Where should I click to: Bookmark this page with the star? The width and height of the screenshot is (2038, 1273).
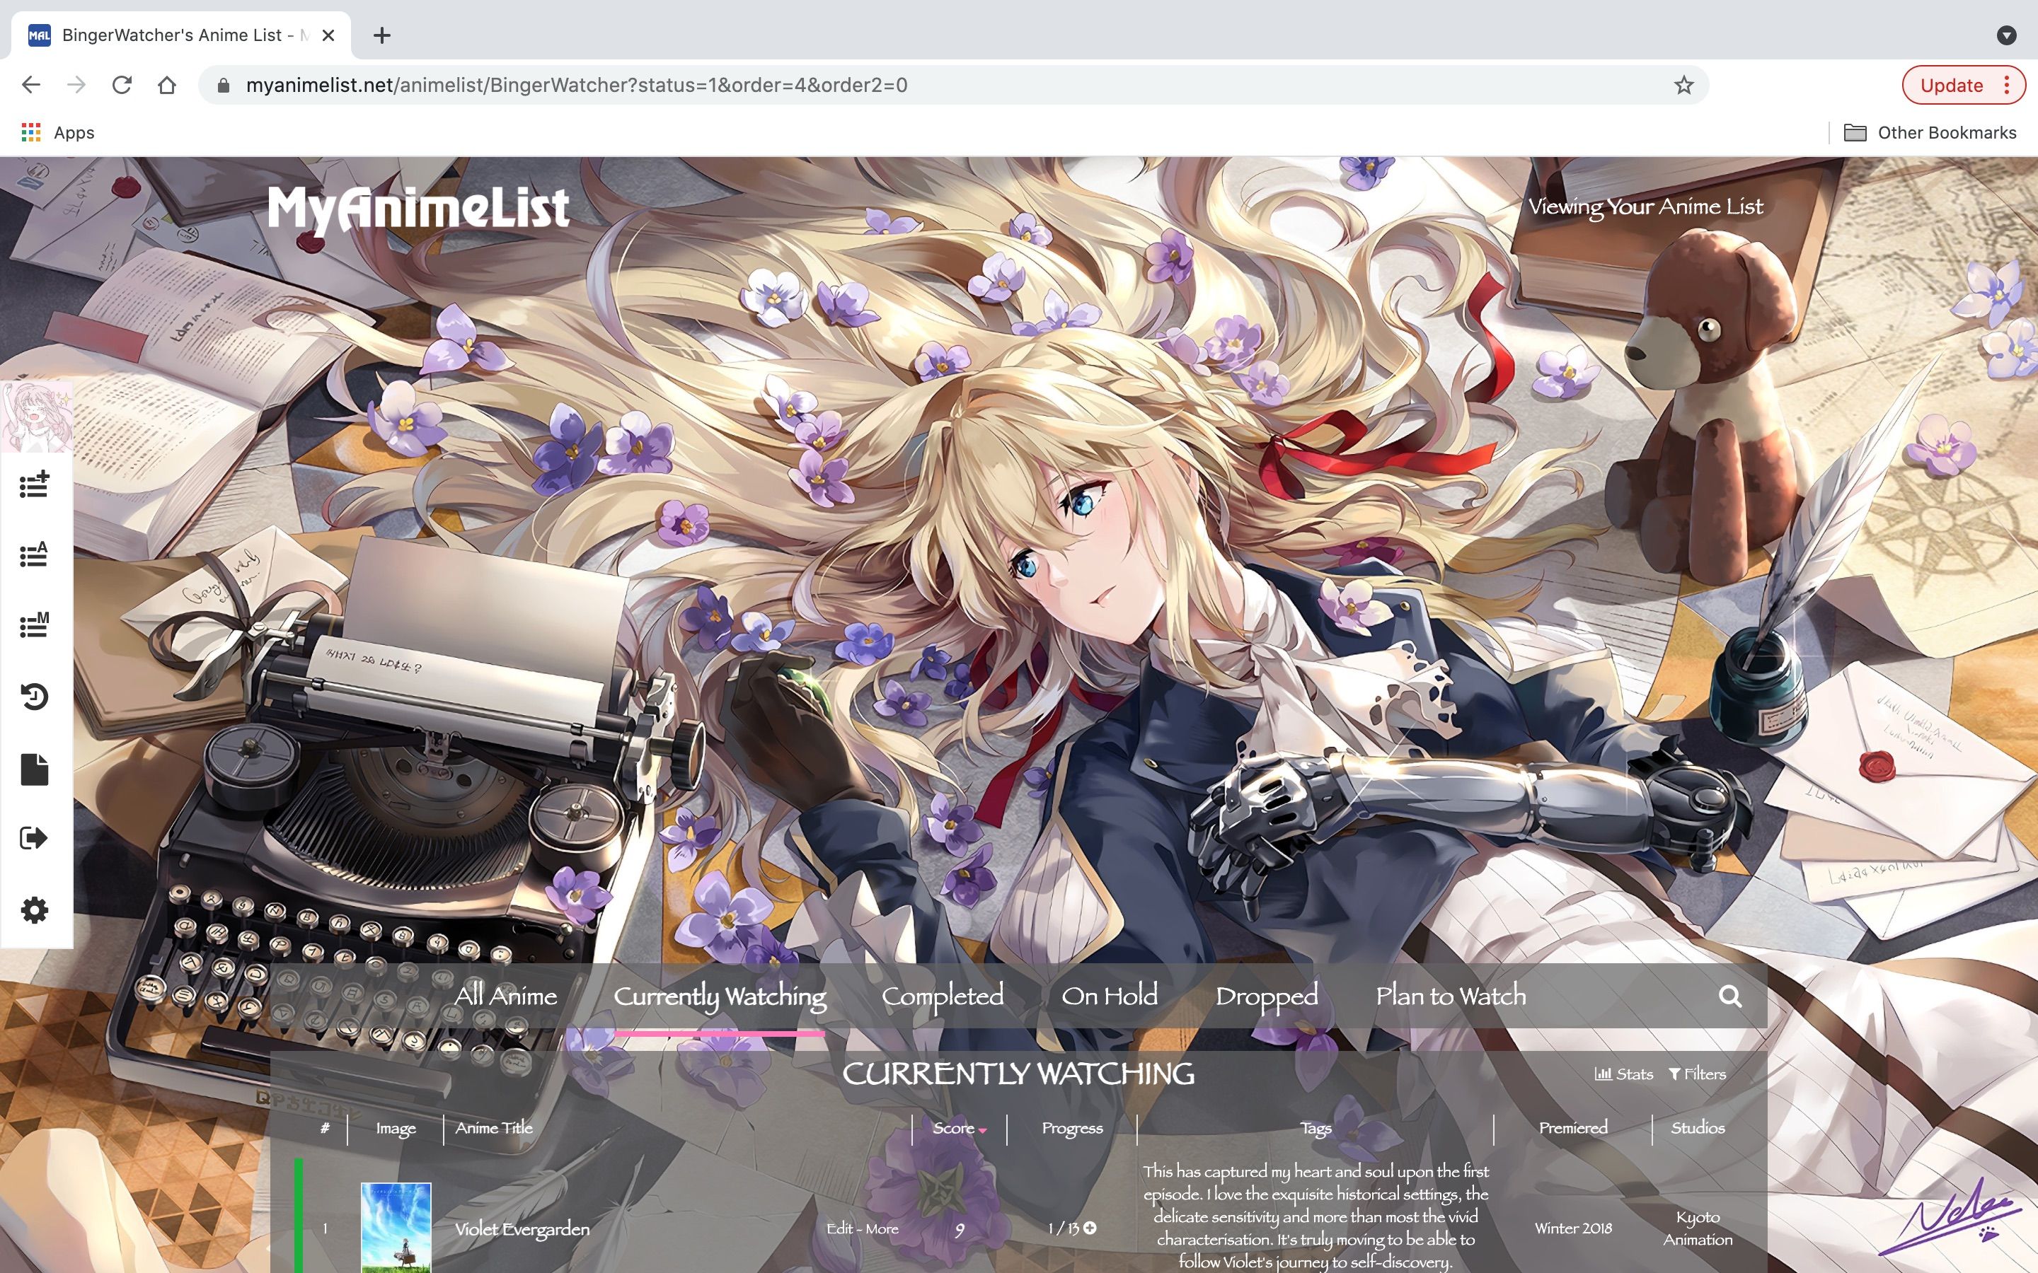(x=1683, y=85)
